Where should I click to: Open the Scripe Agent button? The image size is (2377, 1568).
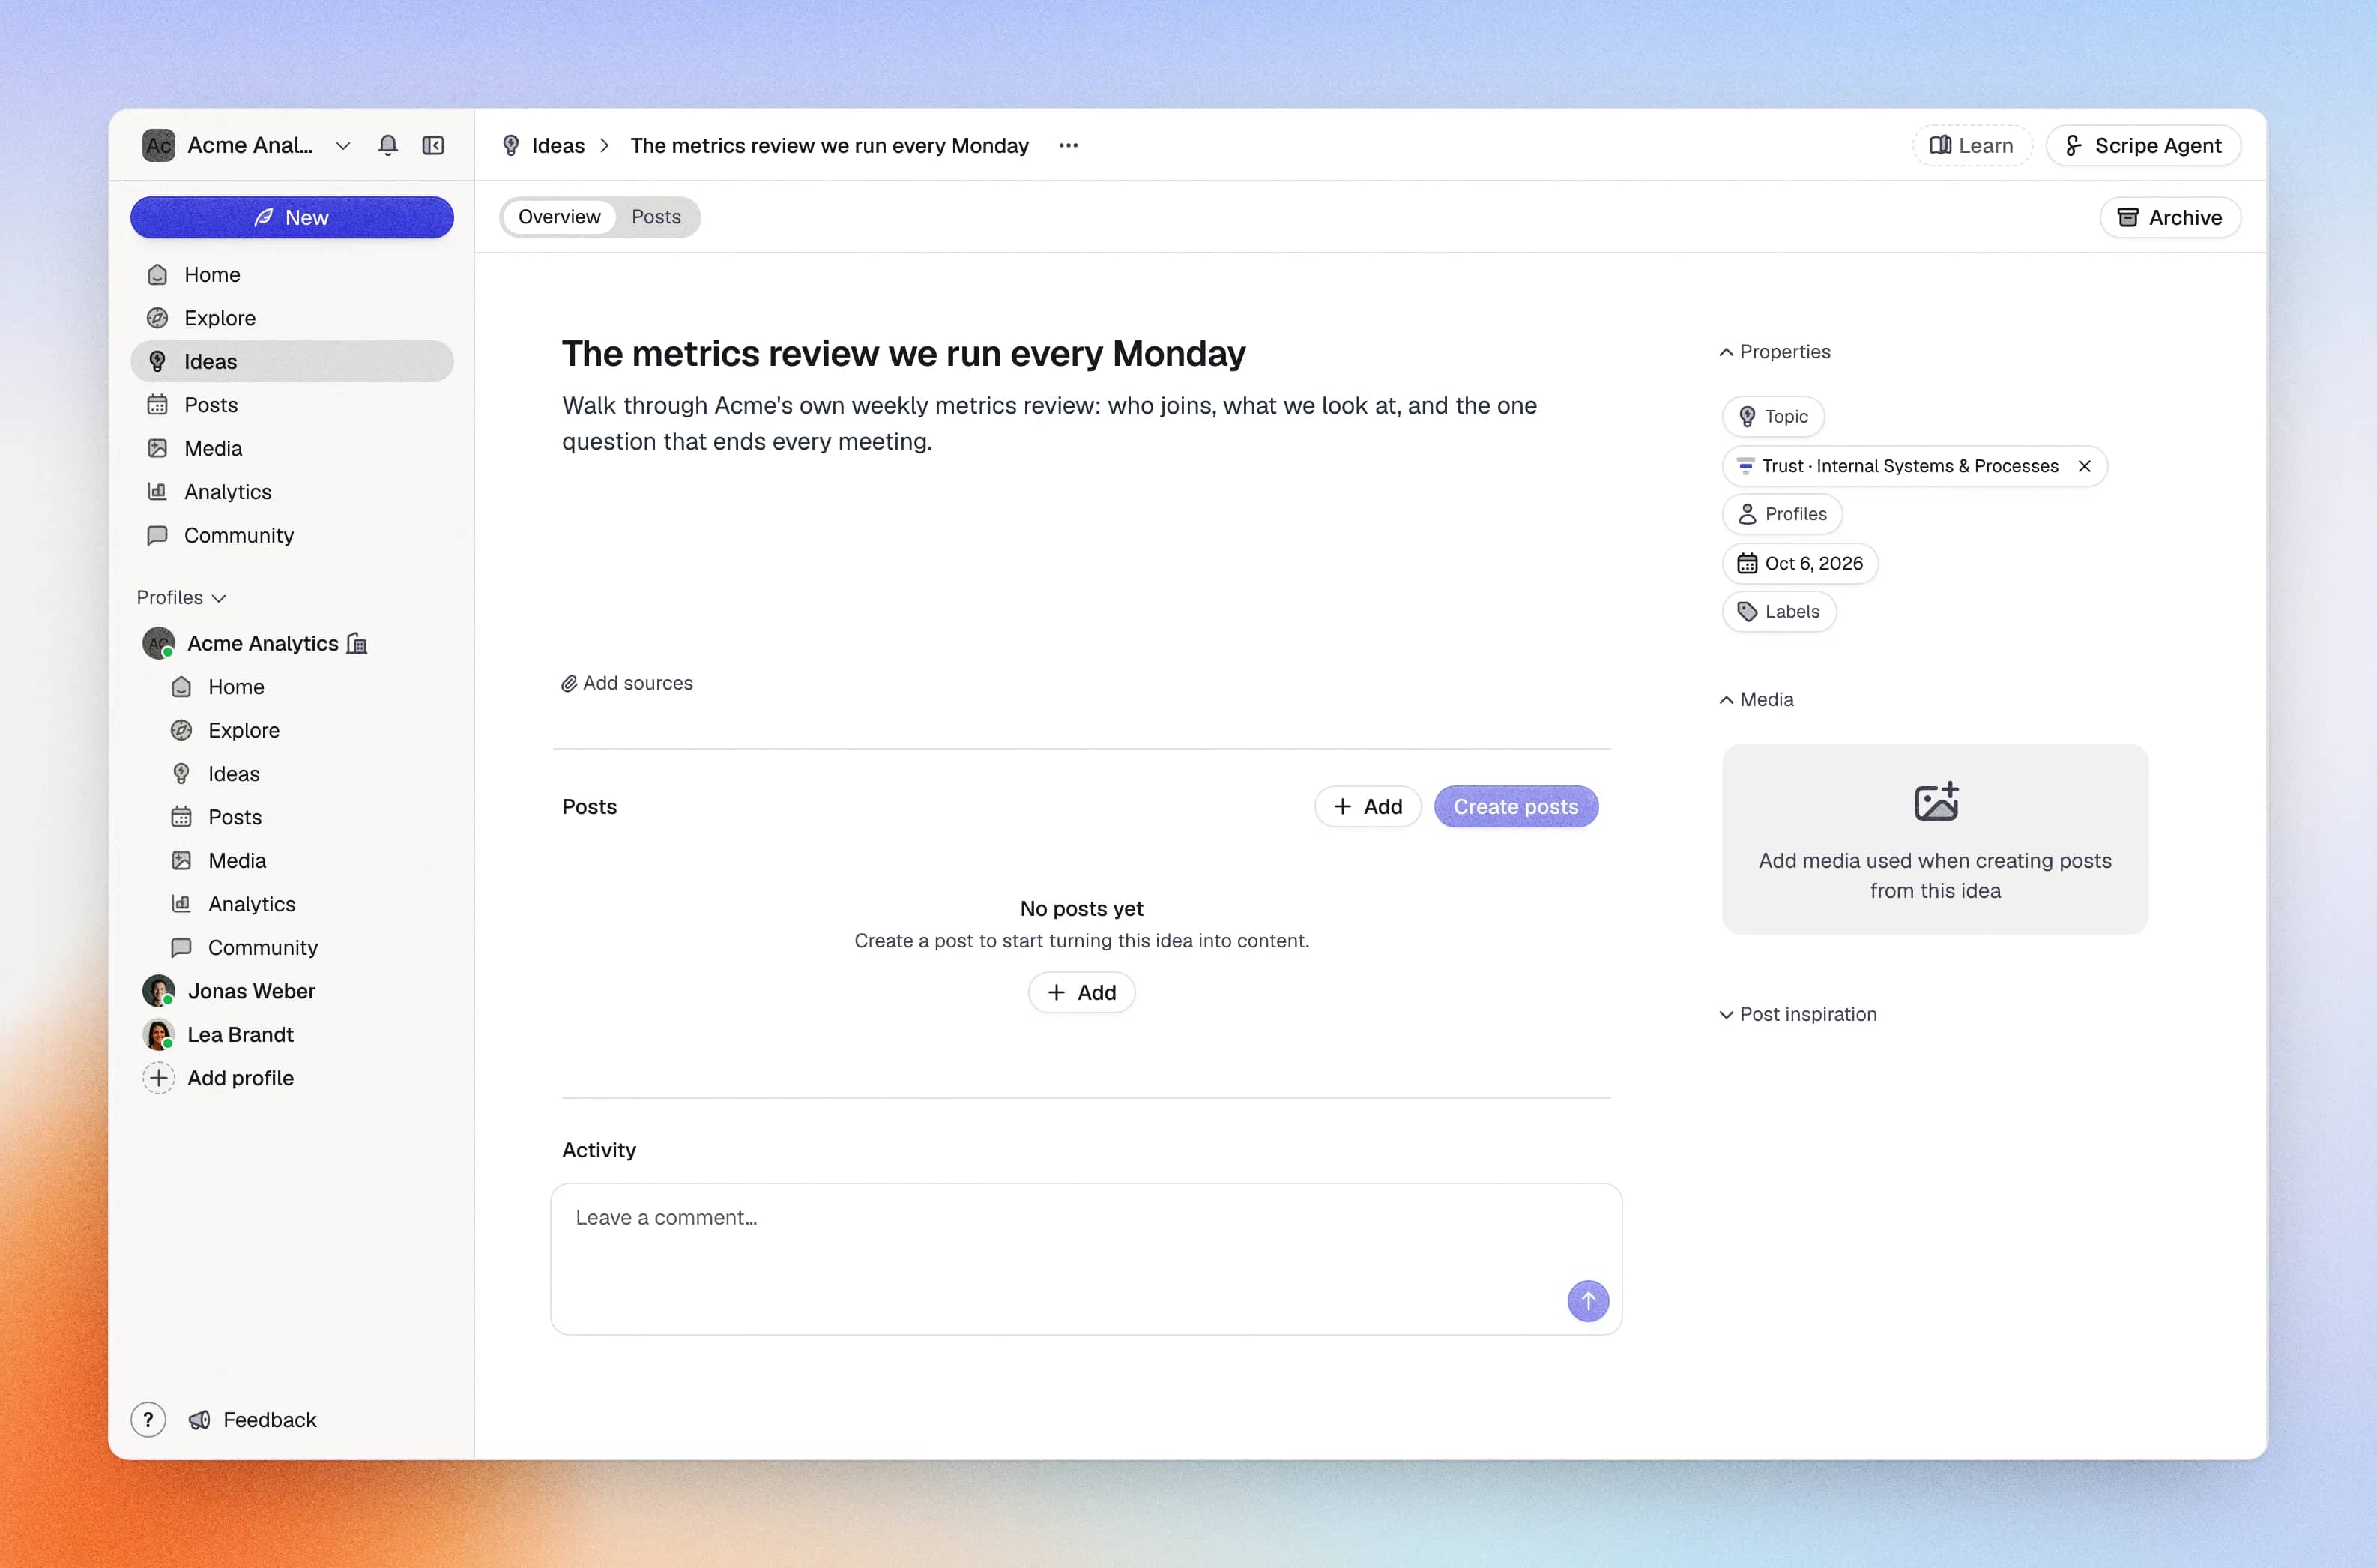tap(2143, 146)
